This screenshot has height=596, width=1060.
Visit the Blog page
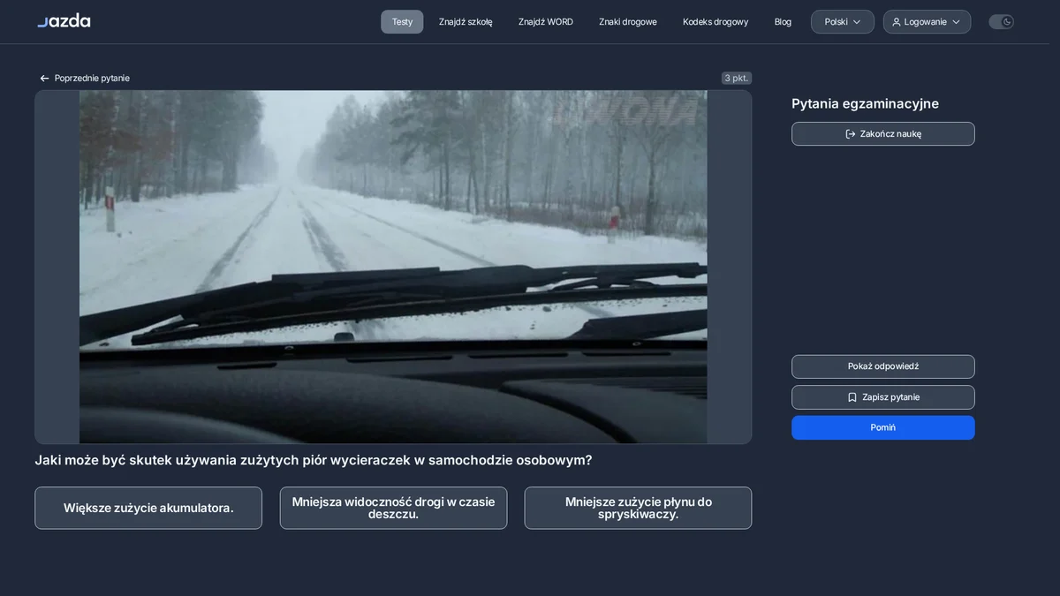coord(783,22)
